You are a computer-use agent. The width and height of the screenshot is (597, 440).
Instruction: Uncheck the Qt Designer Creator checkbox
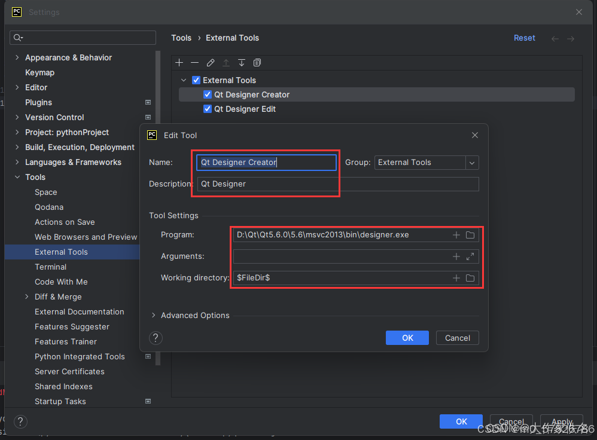coord(208,94)
